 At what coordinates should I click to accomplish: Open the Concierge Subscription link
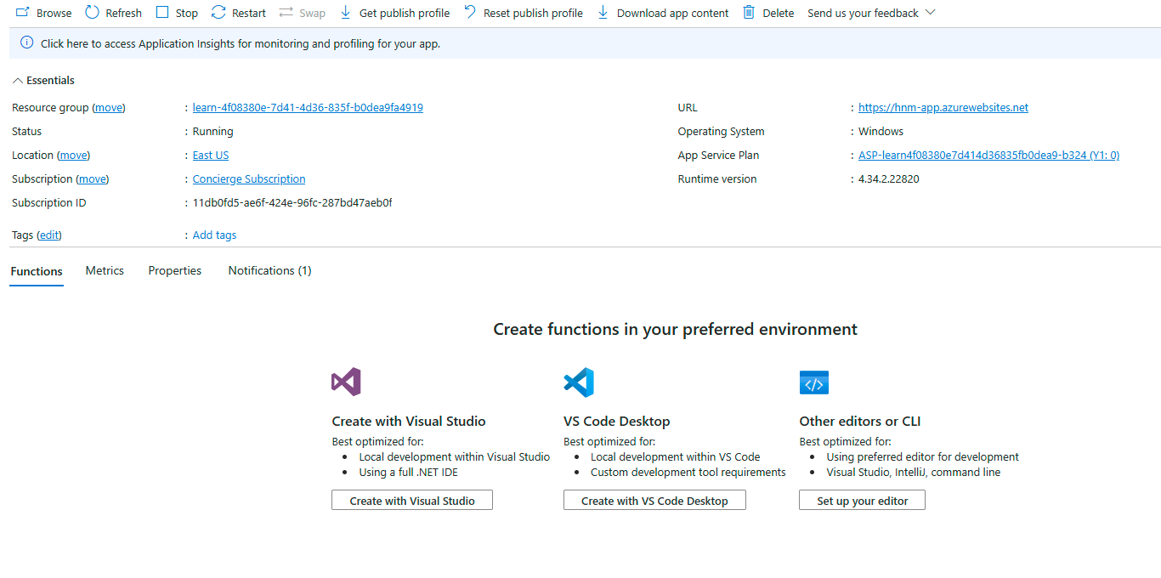pyautogui.click(x=249, y=179)
